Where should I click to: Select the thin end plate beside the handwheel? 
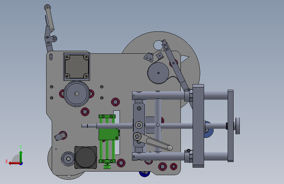click(x=231, y=126)
